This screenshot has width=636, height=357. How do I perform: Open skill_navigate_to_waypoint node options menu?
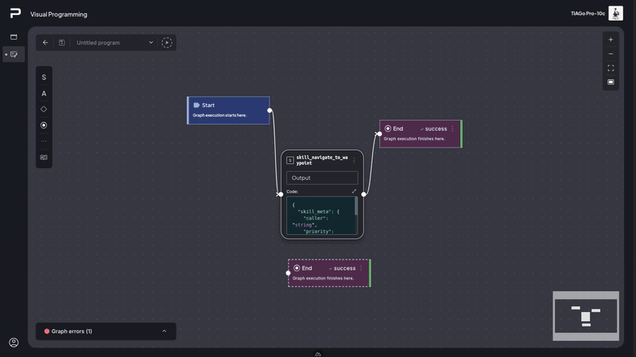[354, 160]
